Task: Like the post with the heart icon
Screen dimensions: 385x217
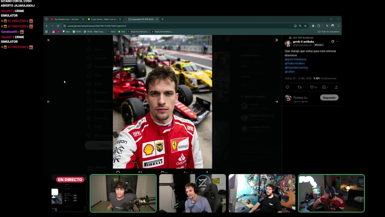Action: [312, 87]
